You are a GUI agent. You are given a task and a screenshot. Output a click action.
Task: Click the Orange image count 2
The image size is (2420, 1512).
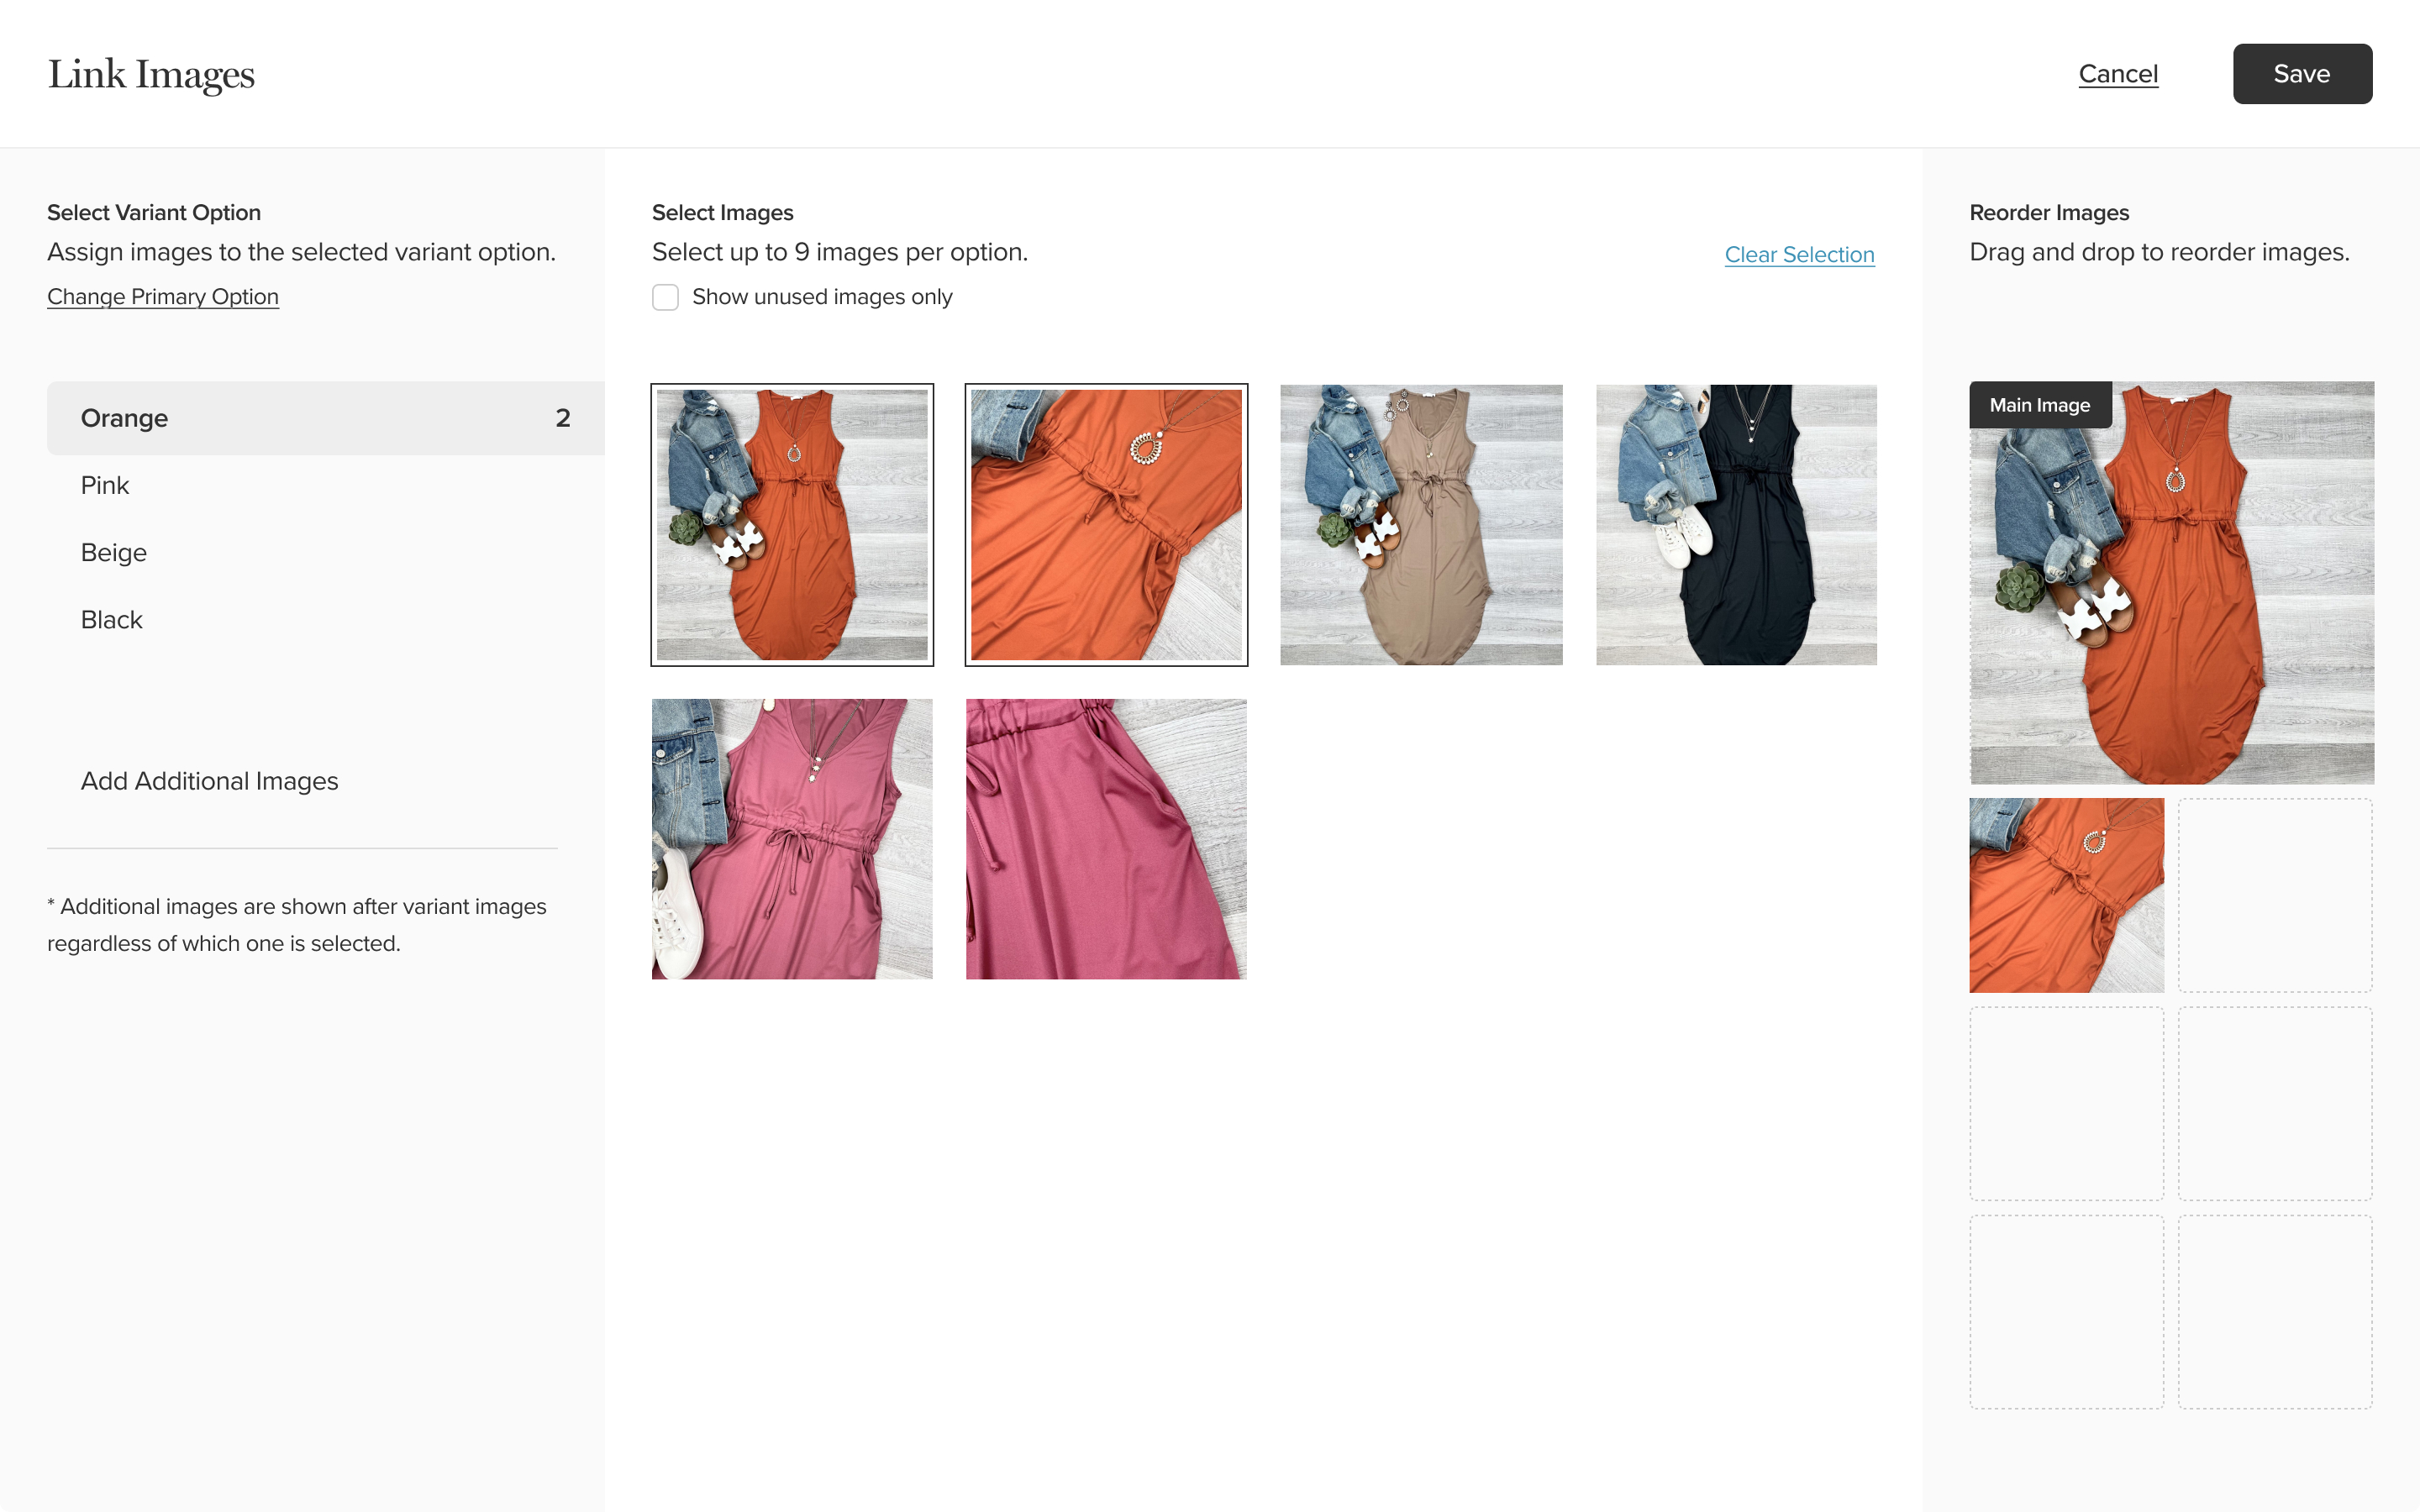coord(563,418)
